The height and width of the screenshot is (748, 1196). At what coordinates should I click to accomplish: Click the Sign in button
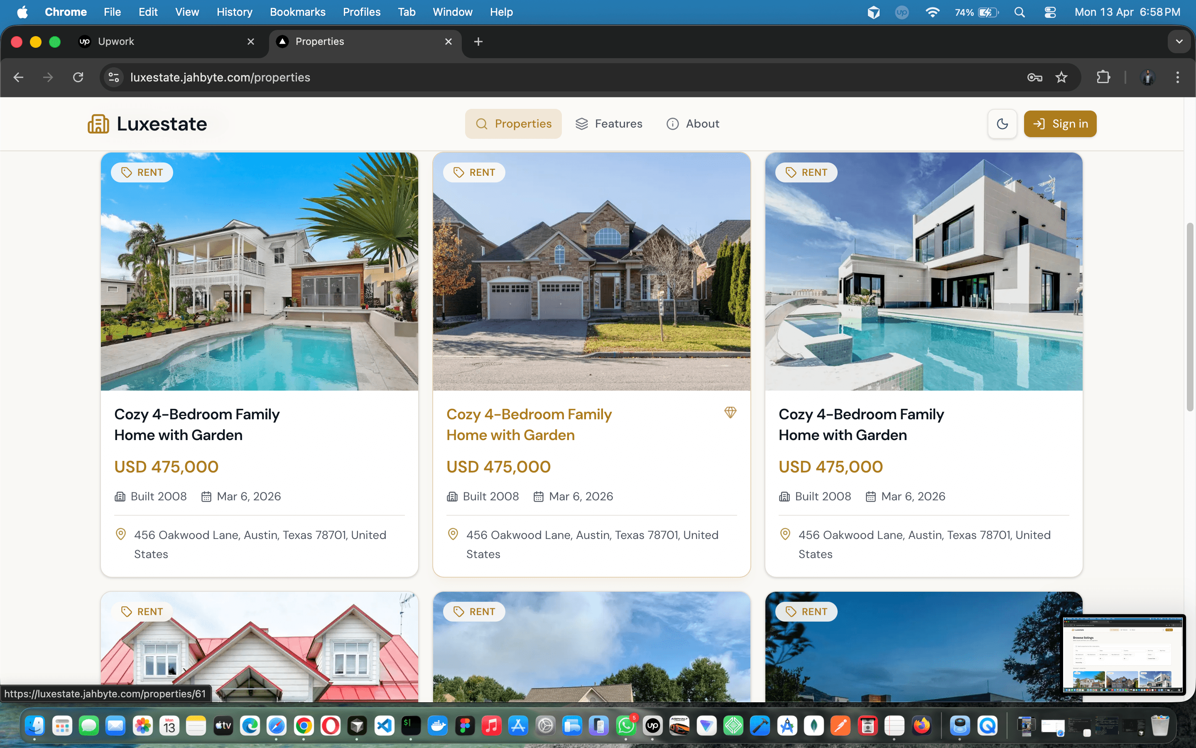pos(1060,124)
